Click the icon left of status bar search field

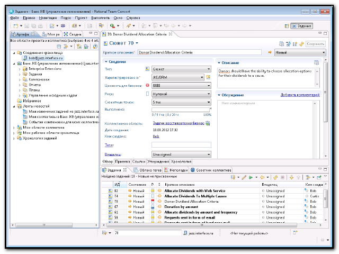tap(105, 233)
